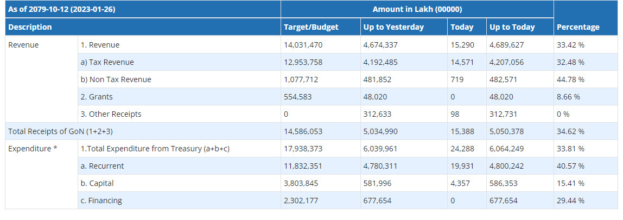
Task: Click the Revenue target value 14,031,470
Action: 303,45
